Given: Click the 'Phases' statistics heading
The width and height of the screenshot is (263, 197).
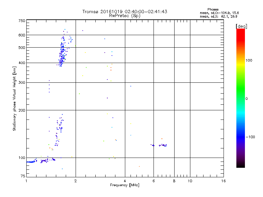Looking at the screenshot, I should [x=213, y=10].
